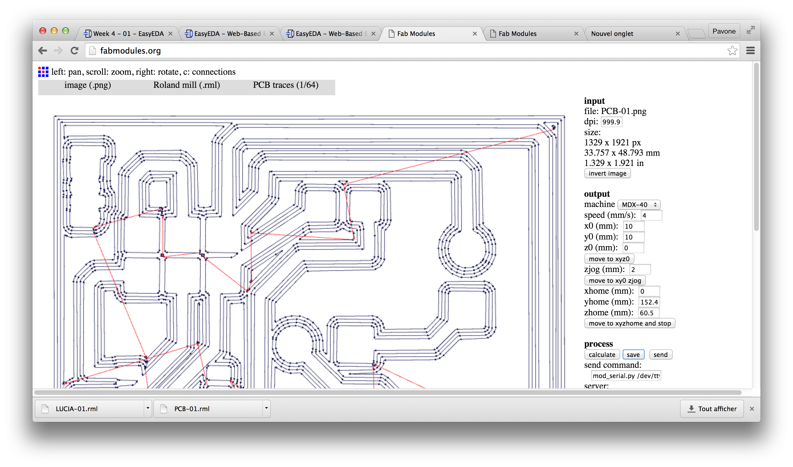Close the downloads bar
Screen dimensions: 793x467
click(752, 409)
